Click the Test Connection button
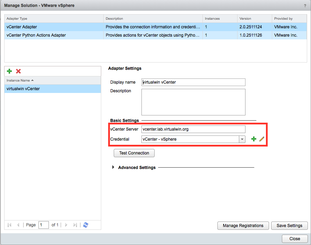 tap(134, 153)
